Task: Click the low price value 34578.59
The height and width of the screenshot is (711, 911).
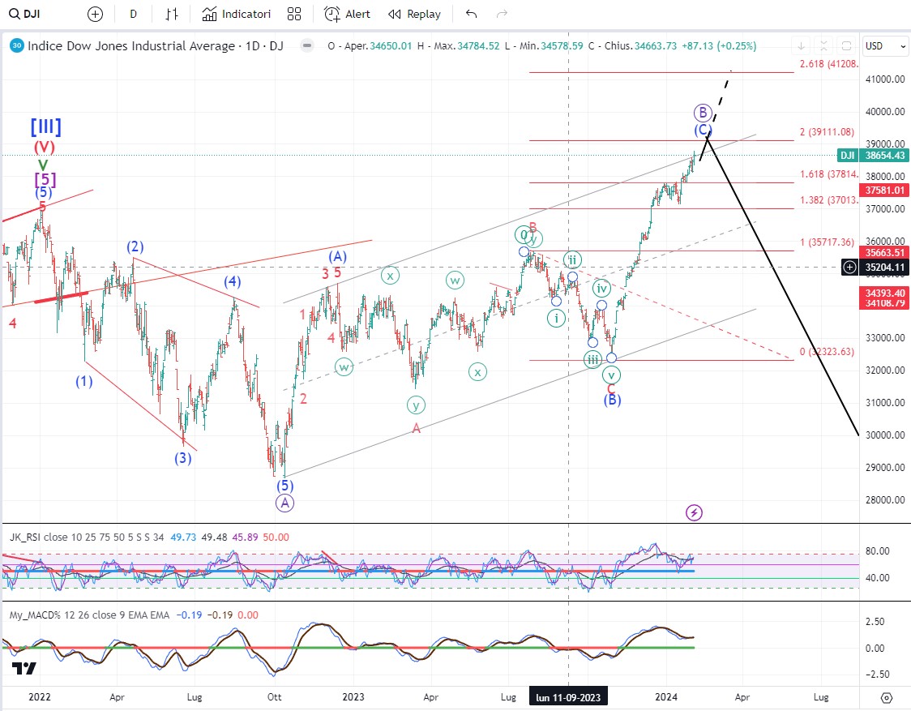Action: click(x=561, y=46)
